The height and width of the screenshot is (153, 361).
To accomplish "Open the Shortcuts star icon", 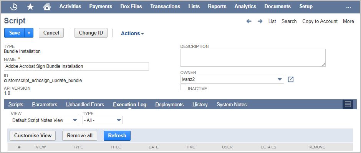I will (x=30, y=7).
